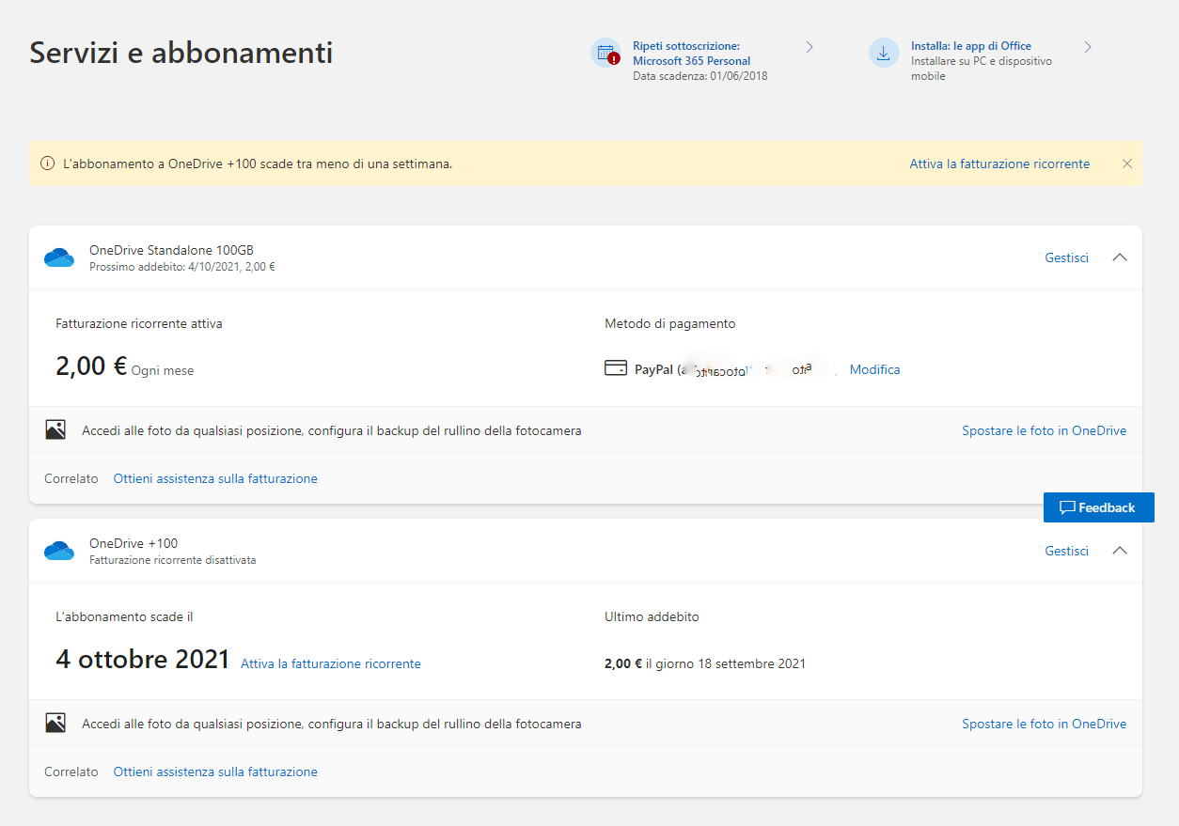
Task: Click Modifica for the PayPal payment method
Action: (x=874, y=369)
